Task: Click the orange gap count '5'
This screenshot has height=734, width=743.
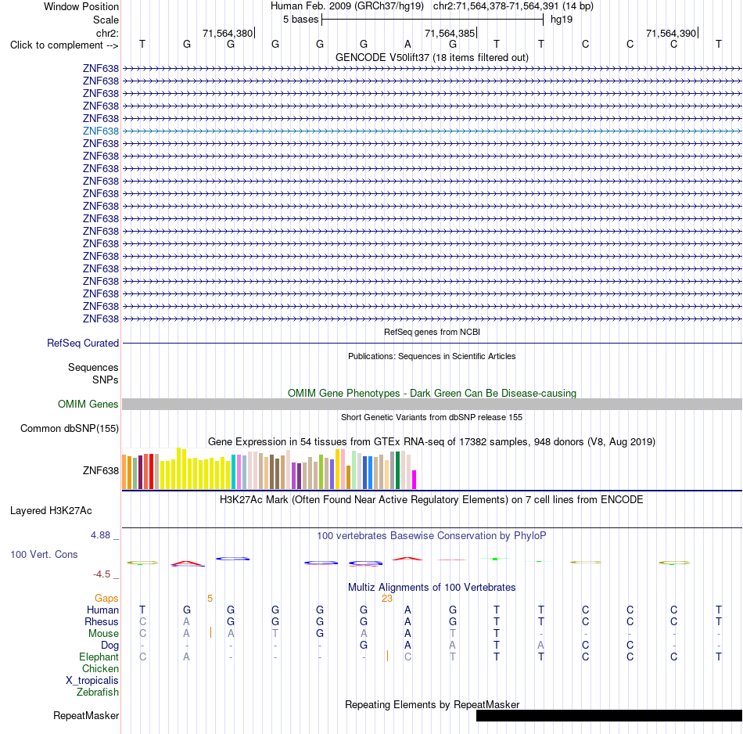Action: (210, 599)
